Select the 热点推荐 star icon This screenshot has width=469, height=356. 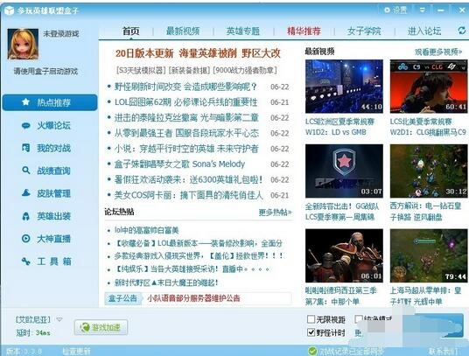pyautogui.click(x=25, y=102)
